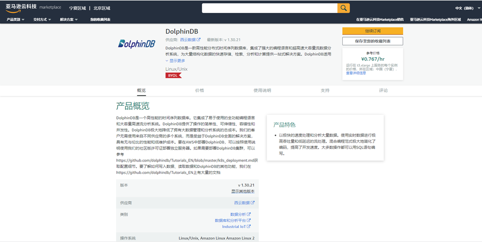Switch to 宁夏区域 region

click(x=77, y=8)
